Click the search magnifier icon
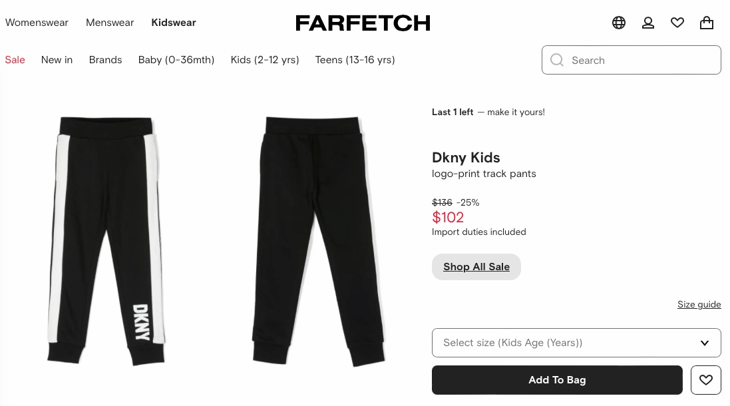 pos(557,60)
